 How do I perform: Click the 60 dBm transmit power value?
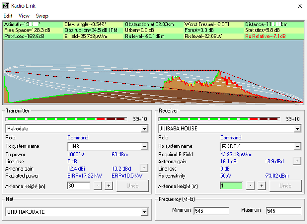pyautogui.click(x=119, y=155)
